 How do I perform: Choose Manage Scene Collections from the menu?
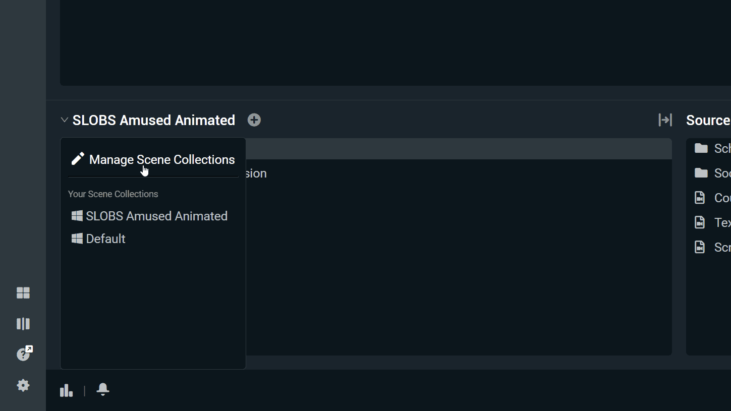pyautogui.click(x=153, y=159)
